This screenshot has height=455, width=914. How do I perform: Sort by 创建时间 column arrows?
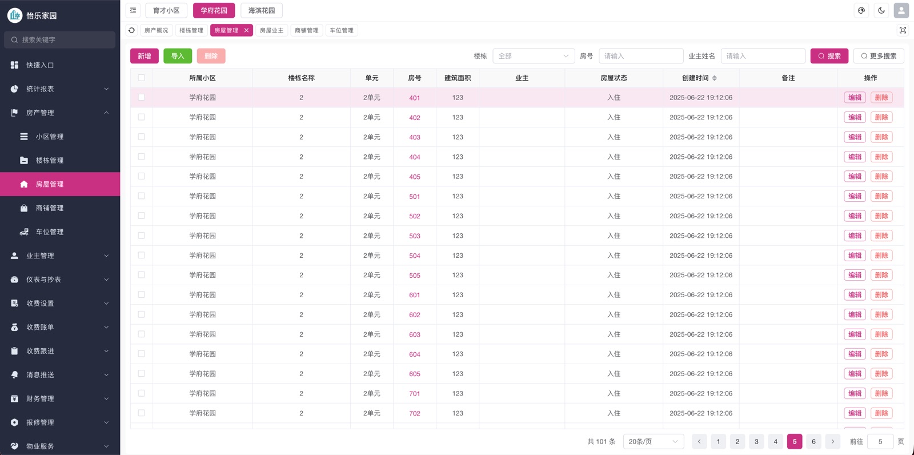(714, 78)
